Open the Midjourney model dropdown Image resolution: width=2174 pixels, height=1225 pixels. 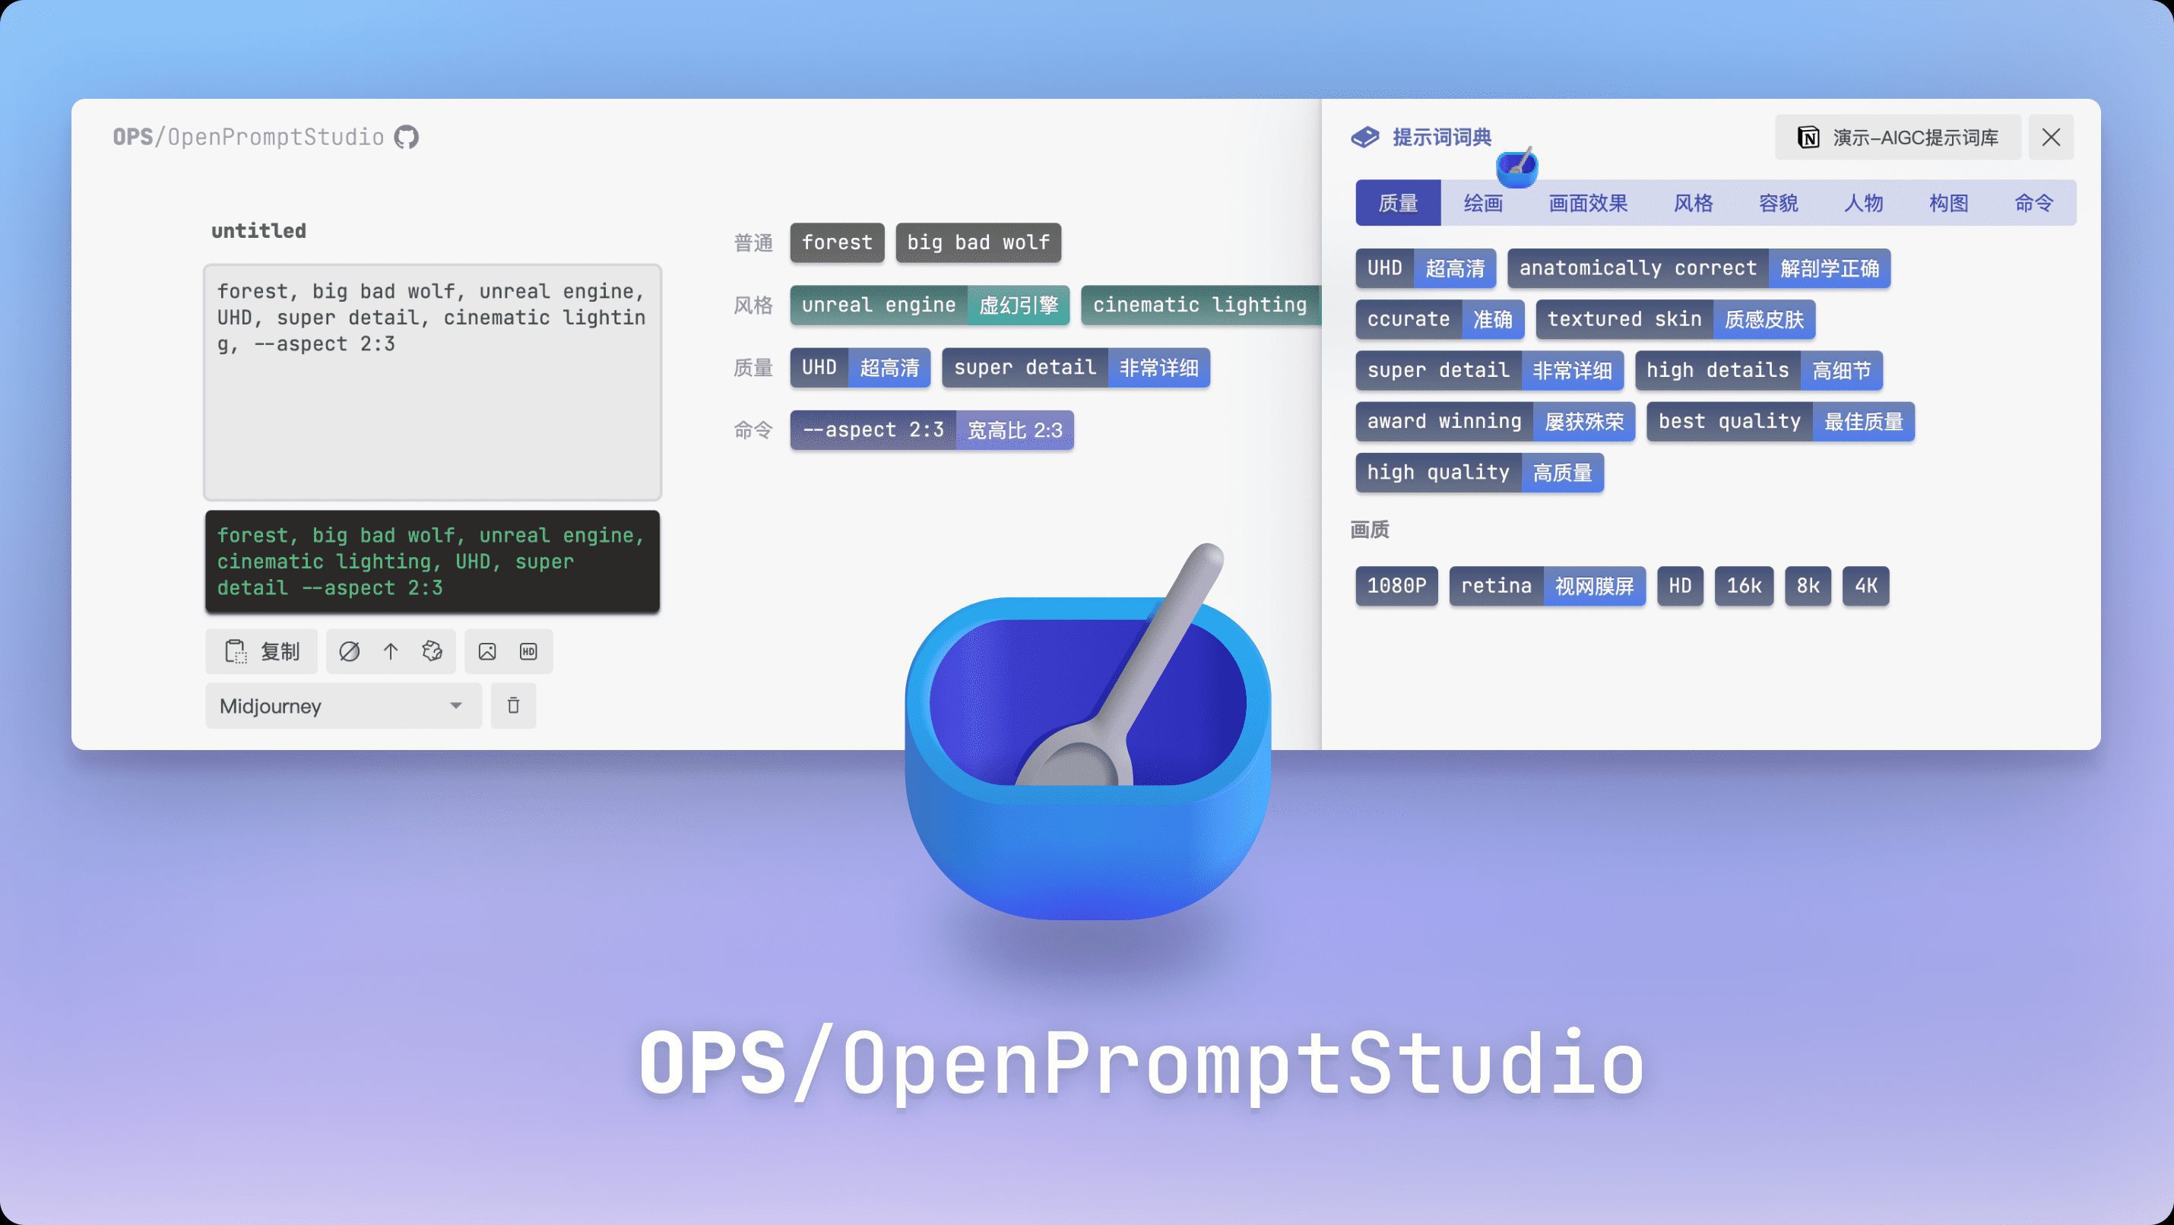coord(339,704)
